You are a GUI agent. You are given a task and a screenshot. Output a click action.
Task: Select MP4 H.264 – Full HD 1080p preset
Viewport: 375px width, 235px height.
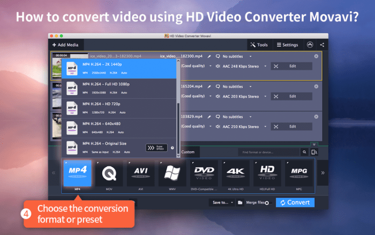[x=119, y=89]
